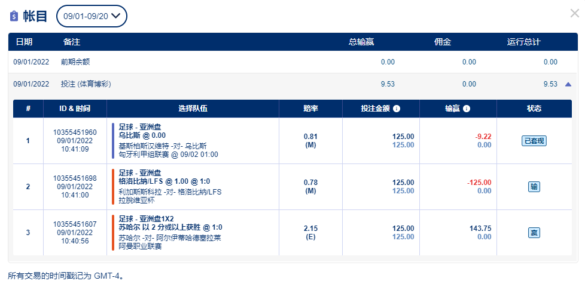Click the orange bar beside 格洛比納/LFS bet
Image resolution: width=585 pixels, height=287 pixels.
pos(112,187)
